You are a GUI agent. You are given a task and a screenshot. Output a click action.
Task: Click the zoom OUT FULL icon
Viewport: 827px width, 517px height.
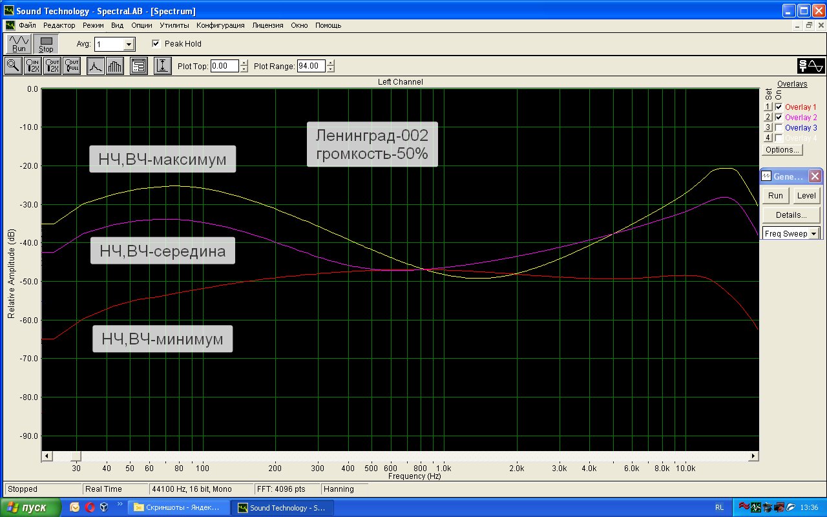pyautogui.click(x=72, y=66)
